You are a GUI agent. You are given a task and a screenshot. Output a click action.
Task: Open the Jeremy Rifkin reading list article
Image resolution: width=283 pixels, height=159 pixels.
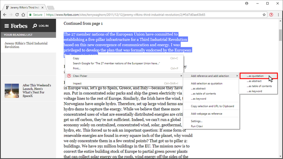(x=26, y=45)
